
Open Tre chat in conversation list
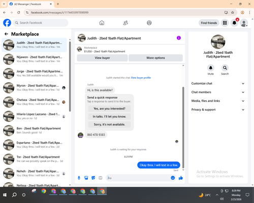pyautogui.click(x=34, y=159)
